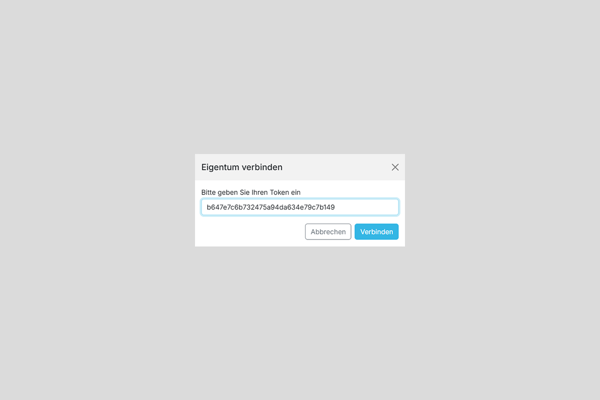Click the 'Bitte geben Sie Ihren Token ein' label
The height and width of the screenshot is (400, 600).
pos(251,192)
